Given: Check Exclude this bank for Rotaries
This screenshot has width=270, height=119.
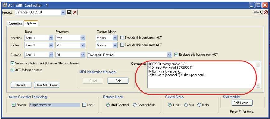Looking at the screenshot, I should [x=122, y=37].
